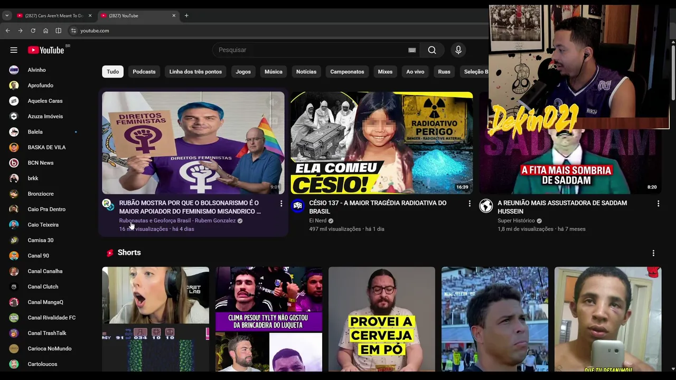This screenshot has height=380, width=676.
Task: Open Ei Nerd channel name link
Action: pyautogui.click(x=318, y=221)
